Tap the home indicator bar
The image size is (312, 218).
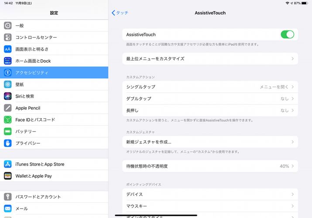(x=156, y=215)
